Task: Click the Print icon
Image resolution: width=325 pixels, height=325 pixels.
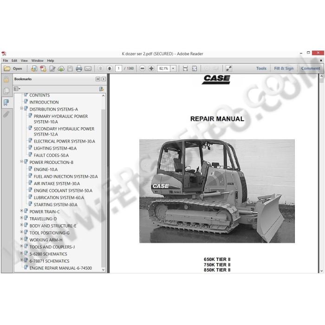Action: click(x=79, y=68)
